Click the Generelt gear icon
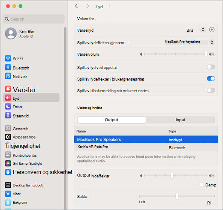 point(8,128)
